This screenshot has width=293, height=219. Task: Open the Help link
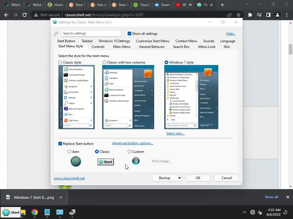(231, 34)
